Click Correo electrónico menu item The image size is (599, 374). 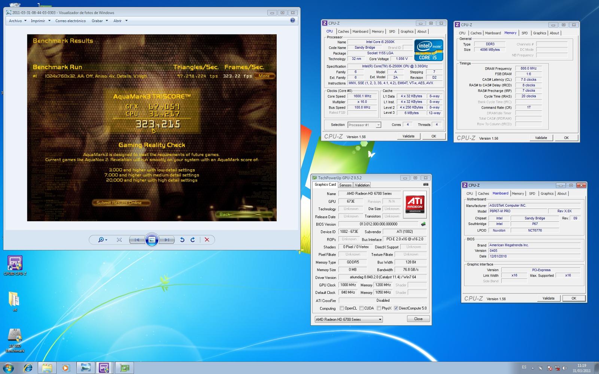tap(70, 21)
